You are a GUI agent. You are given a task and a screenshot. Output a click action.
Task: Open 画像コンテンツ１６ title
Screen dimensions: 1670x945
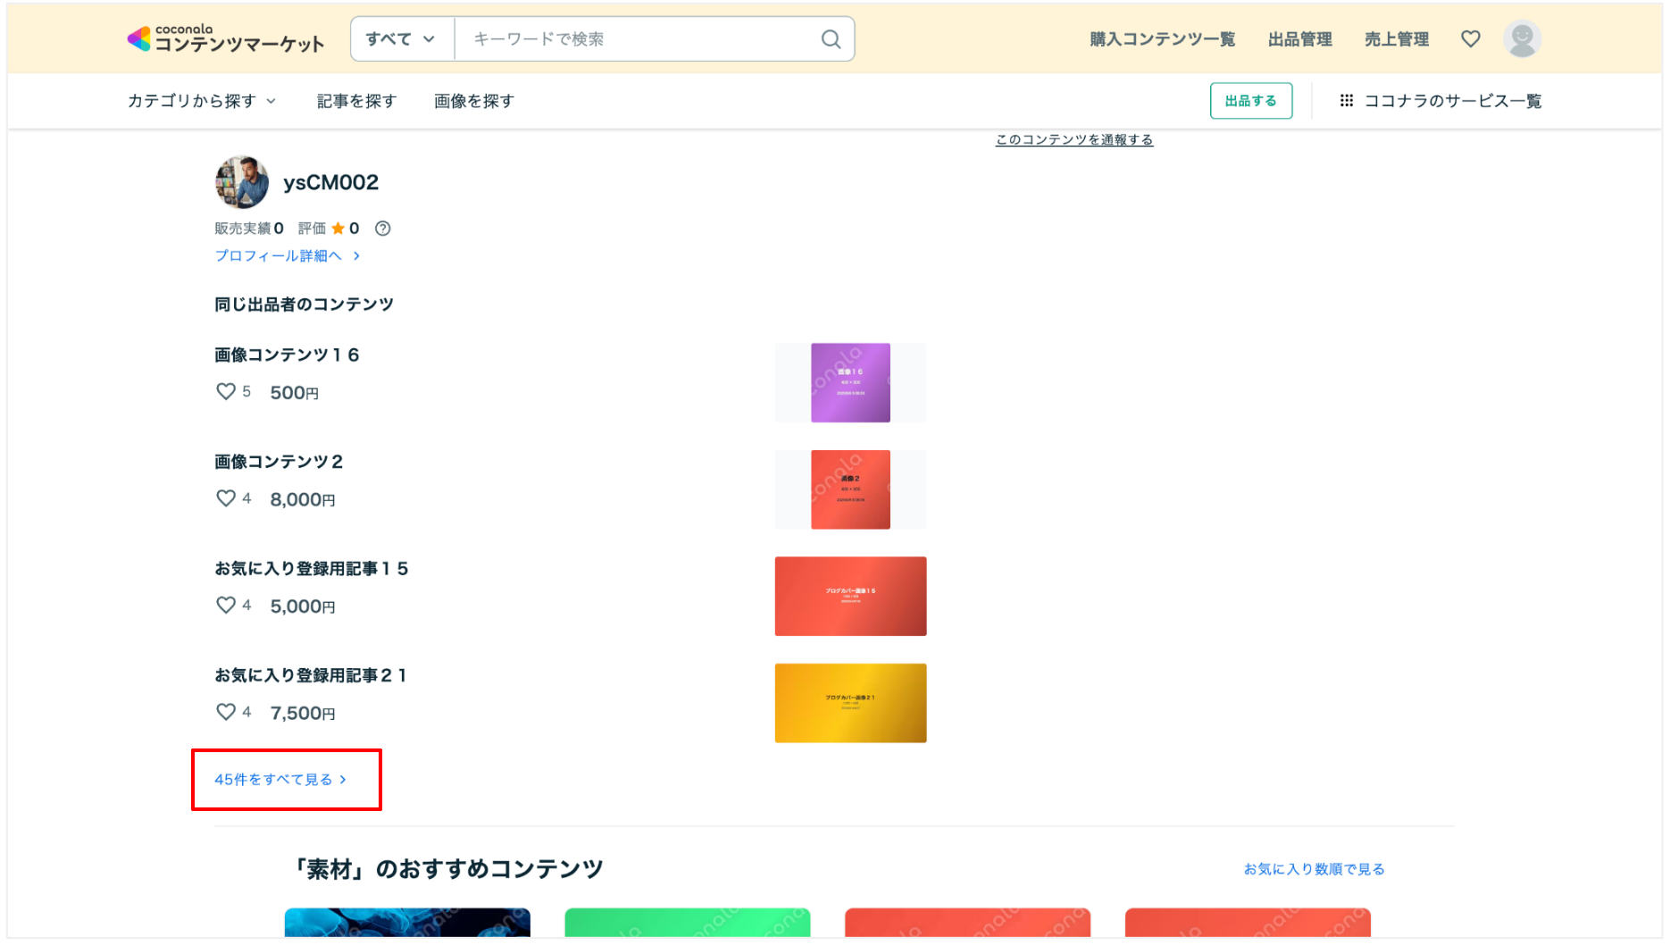(287, 355)
